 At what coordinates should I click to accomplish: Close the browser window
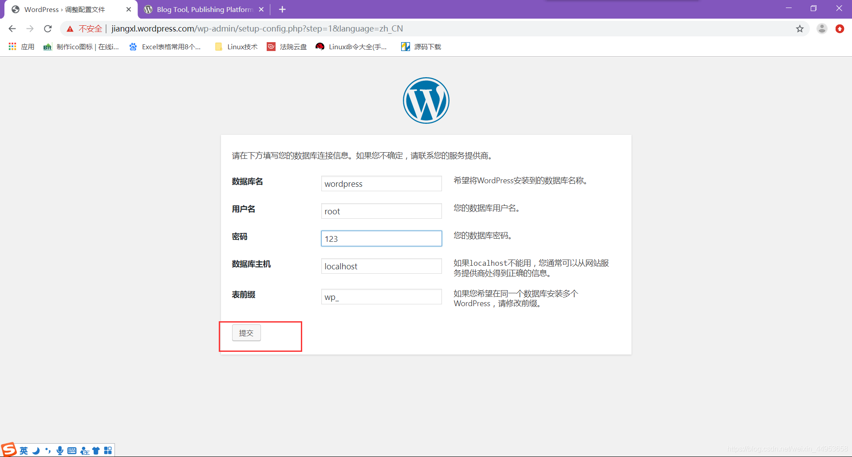click(x=839, y=8)
